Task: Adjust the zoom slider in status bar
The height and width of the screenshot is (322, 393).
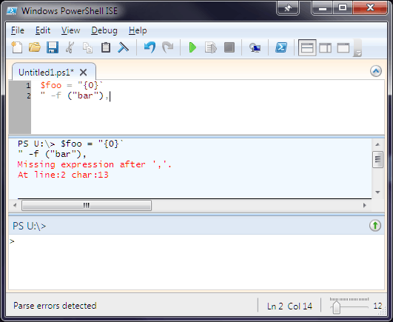Action: (x=336, y=307)
